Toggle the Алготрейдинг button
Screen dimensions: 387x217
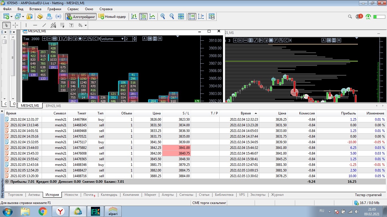point(81,17)
